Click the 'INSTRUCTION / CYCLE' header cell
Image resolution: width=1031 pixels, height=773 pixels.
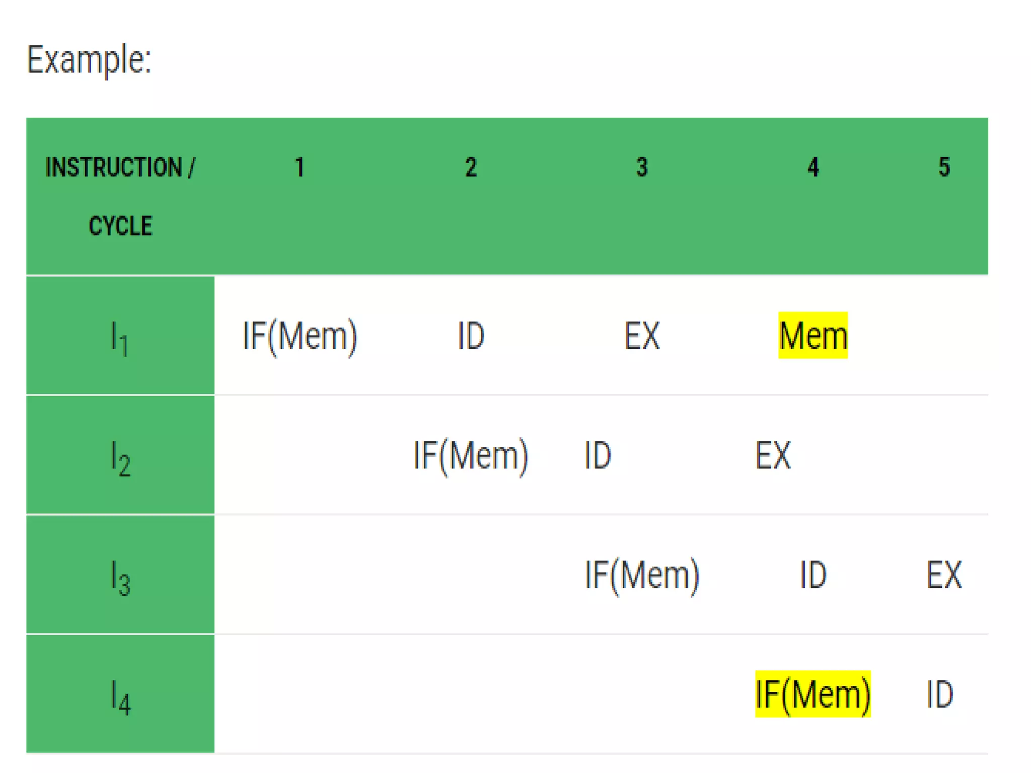coord(120,195)
